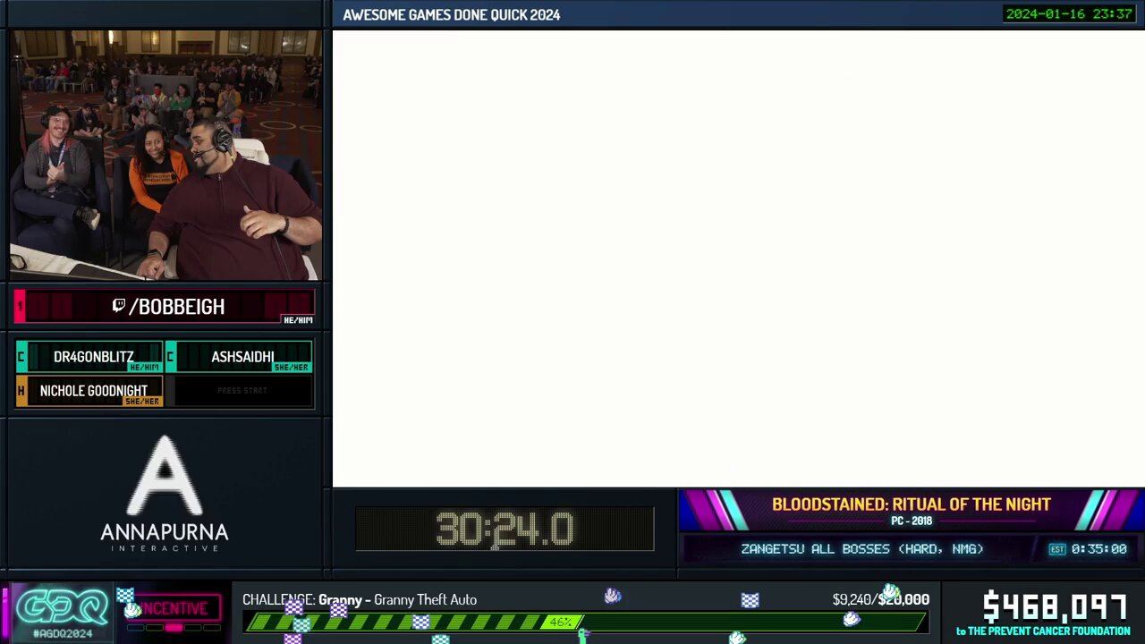Click the 46% incentive progress bar
The width and height of the screenshot is (1145, 644).
pos(586,622)
